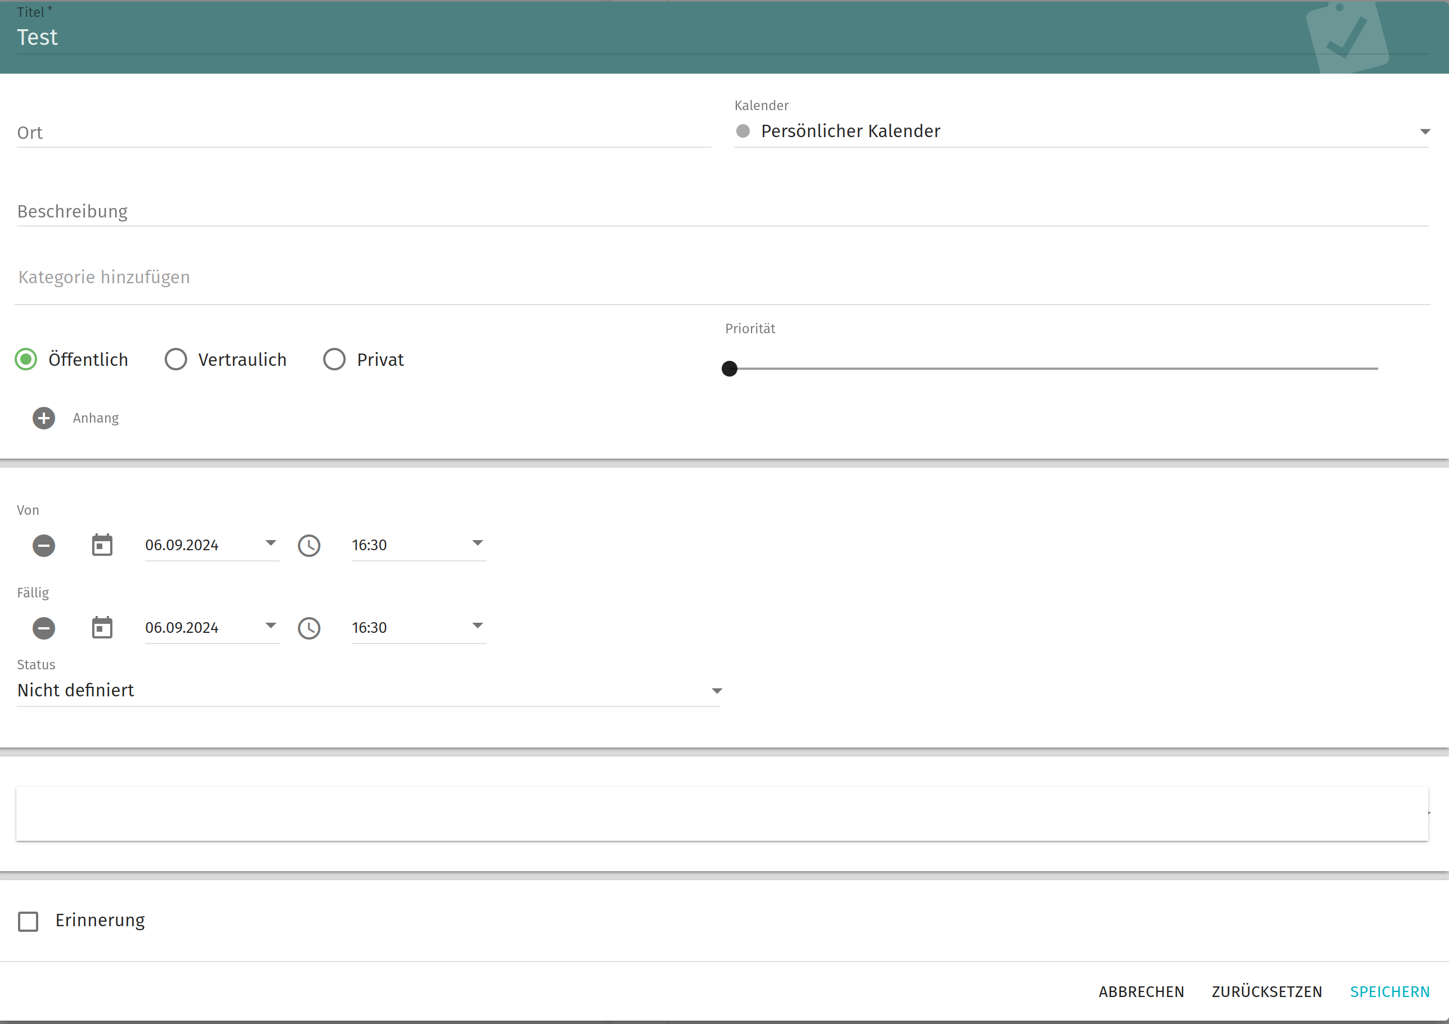This screenshot has height=1024, width=1449.
Task: Click the clock icon next to Fällig time
Action: point(309,628)
